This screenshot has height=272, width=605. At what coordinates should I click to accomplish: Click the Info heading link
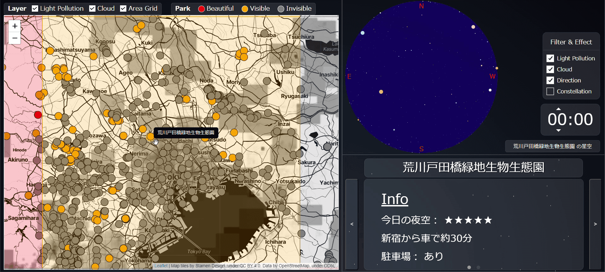[x=395, y=199]
